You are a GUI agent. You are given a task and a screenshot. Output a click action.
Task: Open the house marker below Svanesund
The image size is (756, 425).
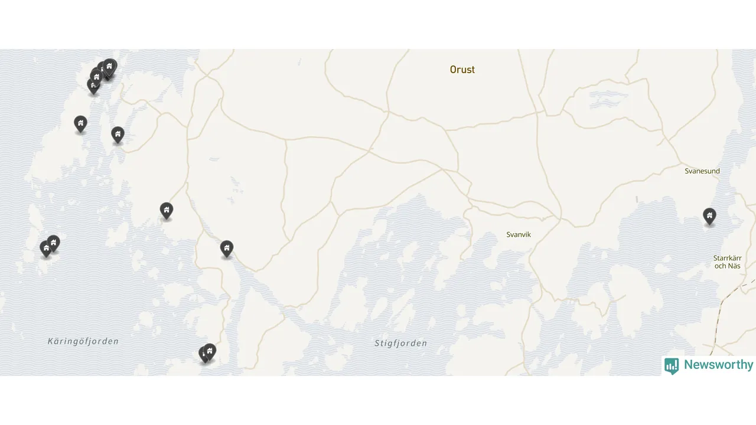(x=709, y=217)
